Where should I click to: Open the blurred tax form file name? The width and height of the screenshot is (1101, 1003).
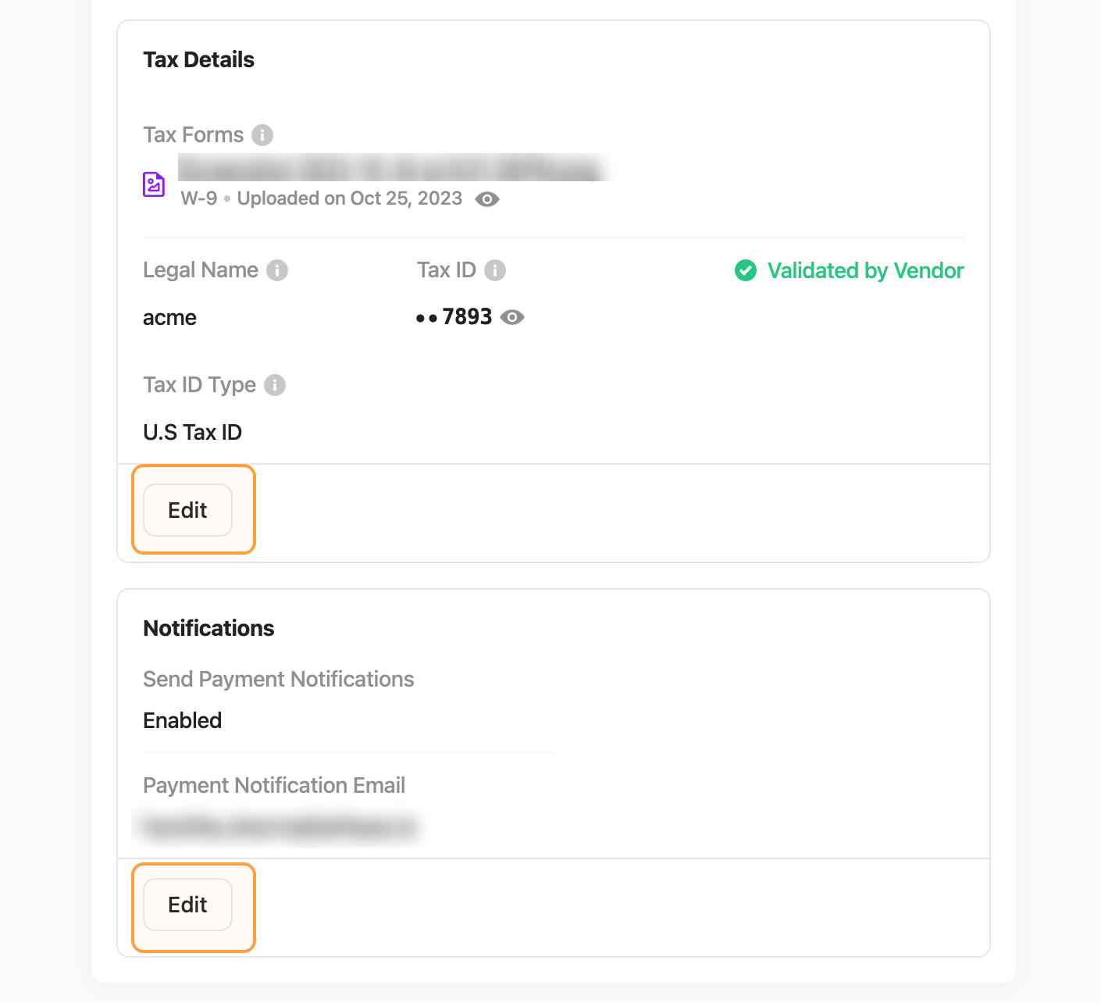pos(393,168)
